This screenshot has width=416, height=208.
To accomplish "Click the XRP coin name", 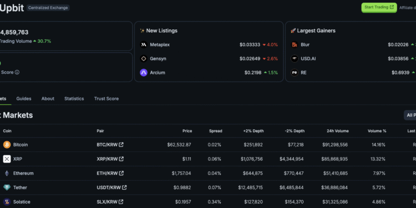I will 18,159.
